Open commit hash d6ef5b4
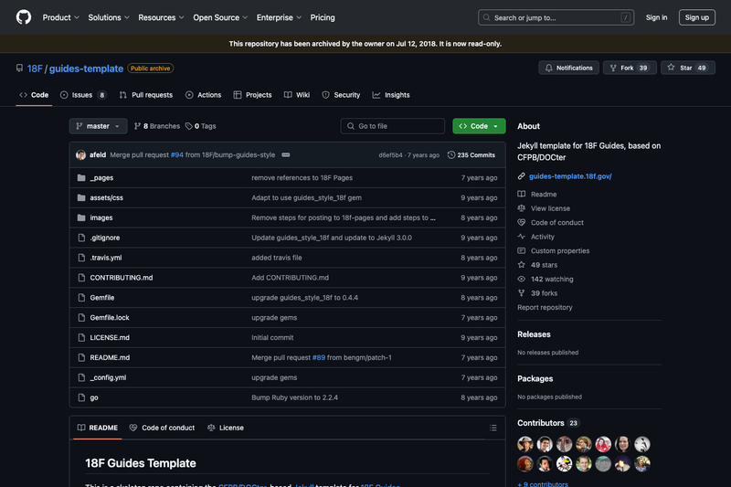 tap(390, 155)
